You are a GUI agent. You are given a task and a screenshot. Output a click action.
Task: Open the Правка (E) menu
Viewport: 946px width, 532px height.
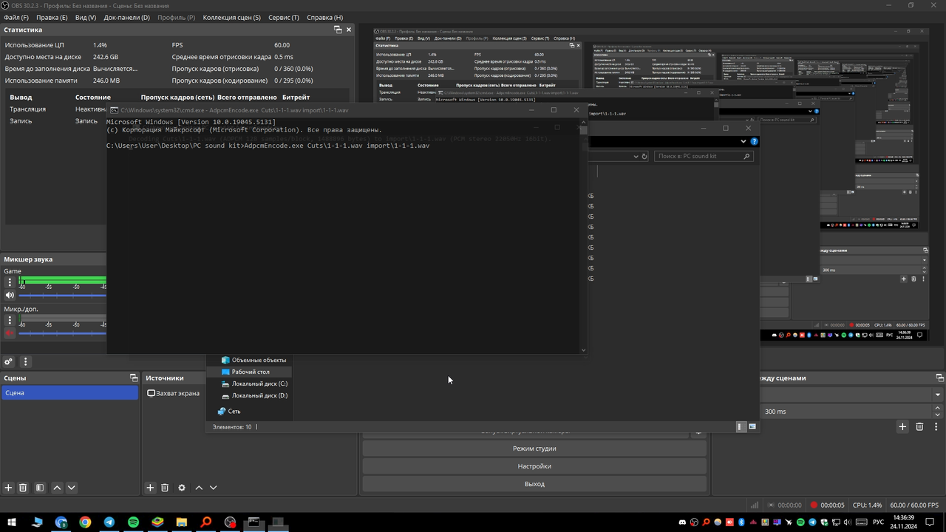(52, 17)
